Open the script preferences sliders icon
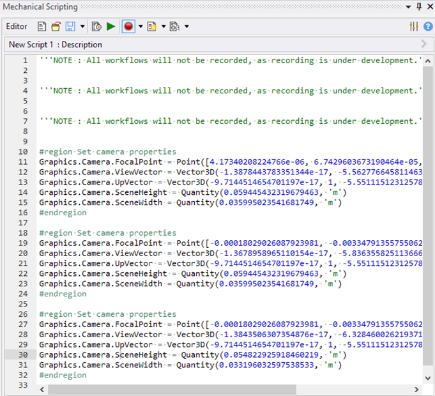This screenshot has width=435, height=396. pos(413,26)
